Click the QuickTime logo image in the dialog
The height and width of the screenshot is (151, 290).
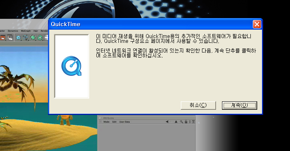click(x=71, y=66)
